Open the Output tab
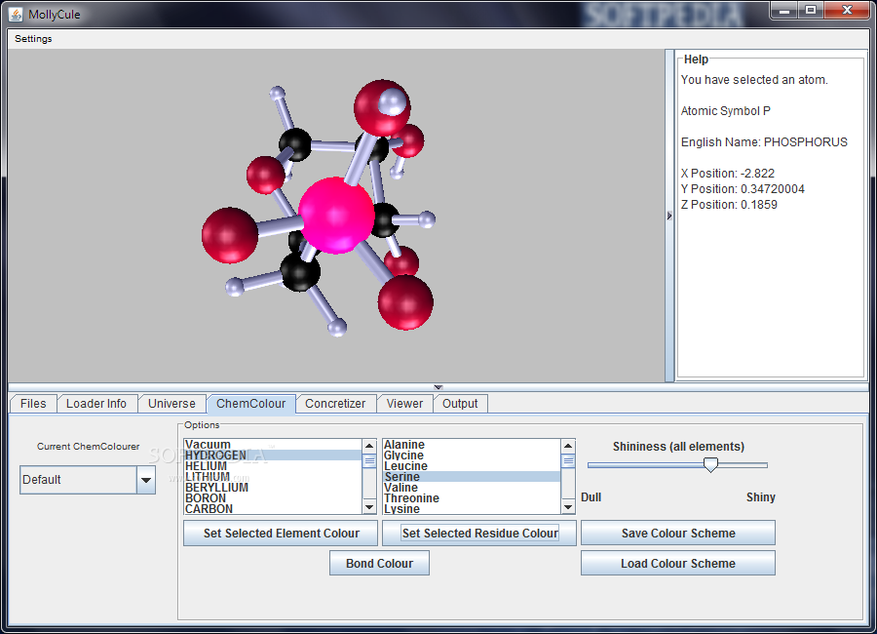The width and height of the screenshot is (877, 634). coord(460,403)
